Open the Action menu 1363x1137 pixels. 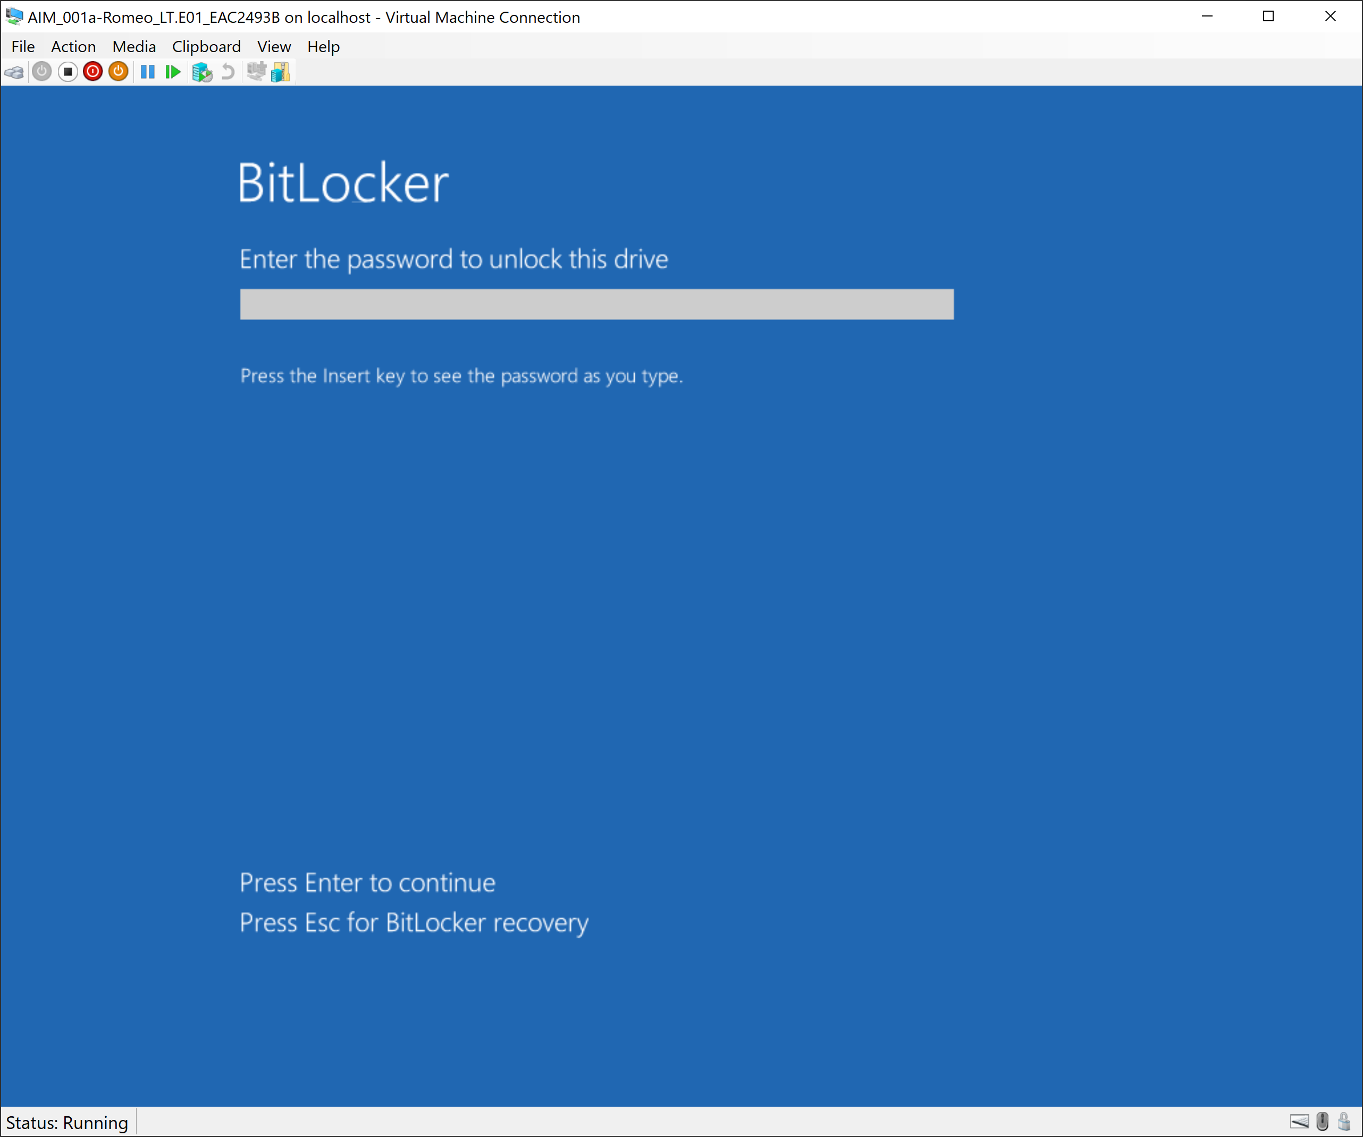pyautogui.click(x=73, y=47)
